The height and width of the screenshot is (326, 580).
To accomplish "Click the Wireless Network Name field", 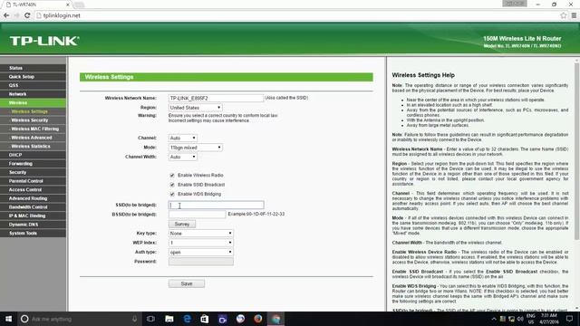I will (x=216, y=98).
